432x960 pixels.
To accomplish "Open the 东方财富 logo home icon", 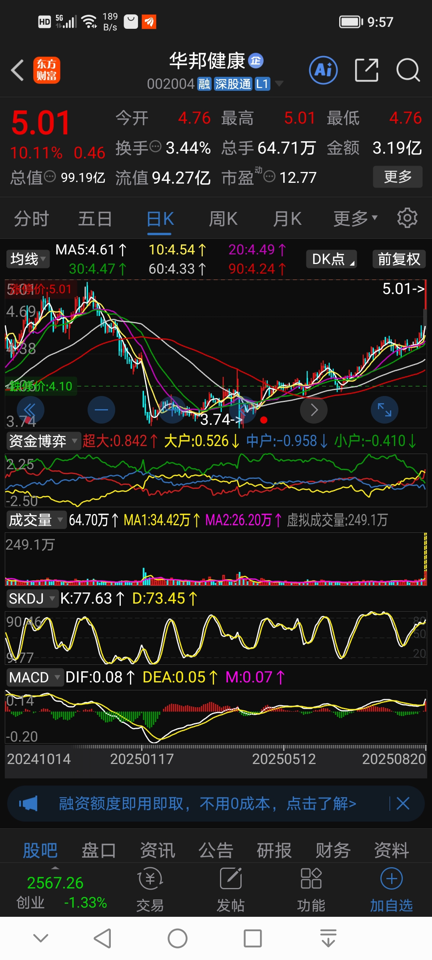I will pos(46,70).
